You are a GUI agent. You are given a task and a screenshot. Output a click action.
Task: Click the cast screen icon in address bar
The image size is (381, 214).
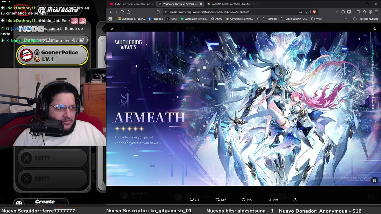pos(300,12)
